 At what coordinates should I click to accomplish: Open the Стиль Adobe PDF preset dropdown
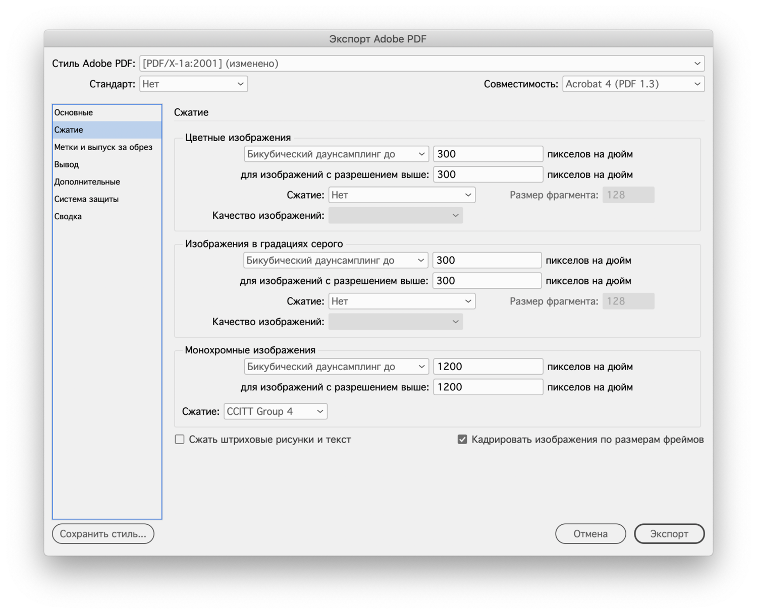[422, 64]
